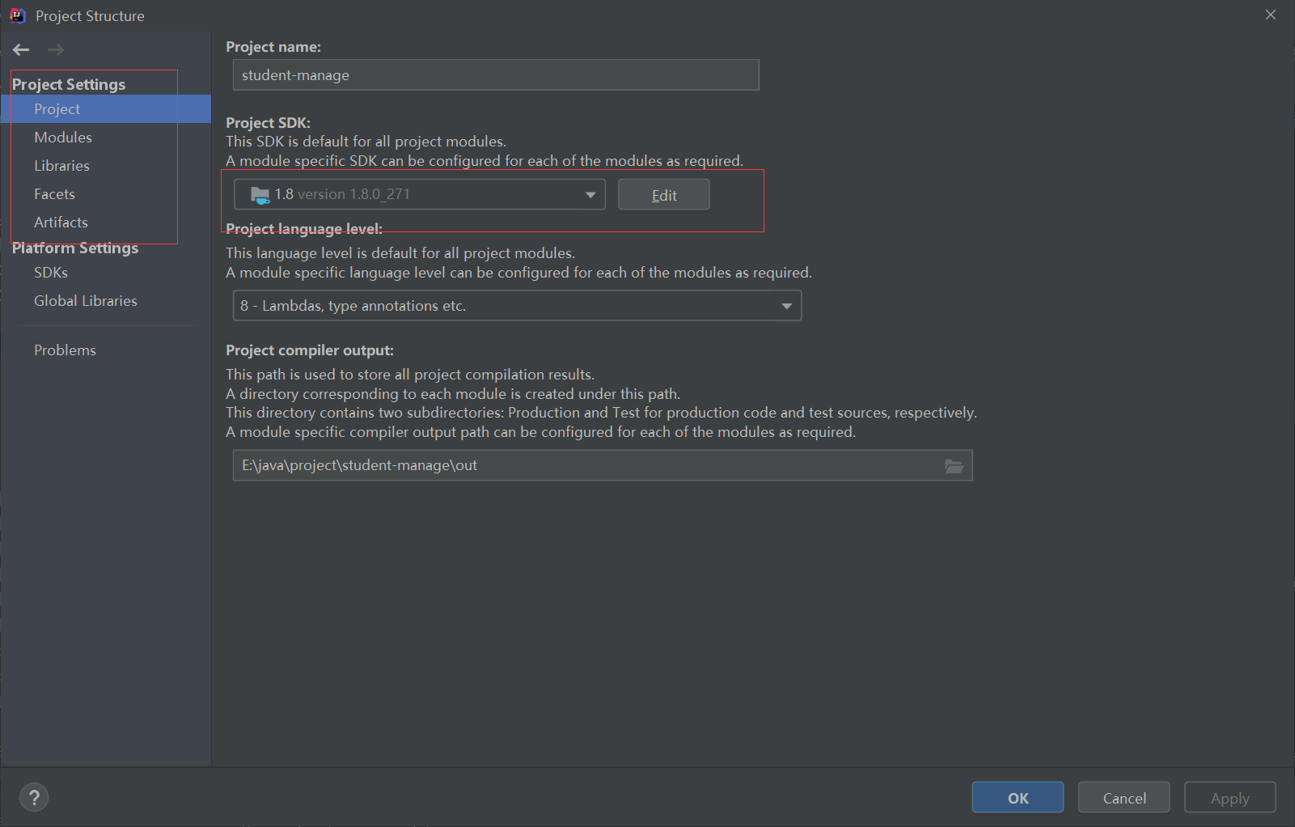Open the Facets section
The image size is (1295, 827).
tap(54, 193)
